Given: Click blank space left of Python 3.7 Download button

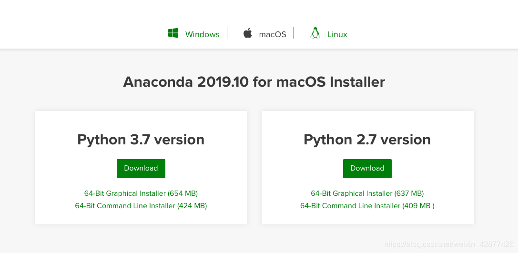Looking at the screenshot, I should (x=76, y=169).
